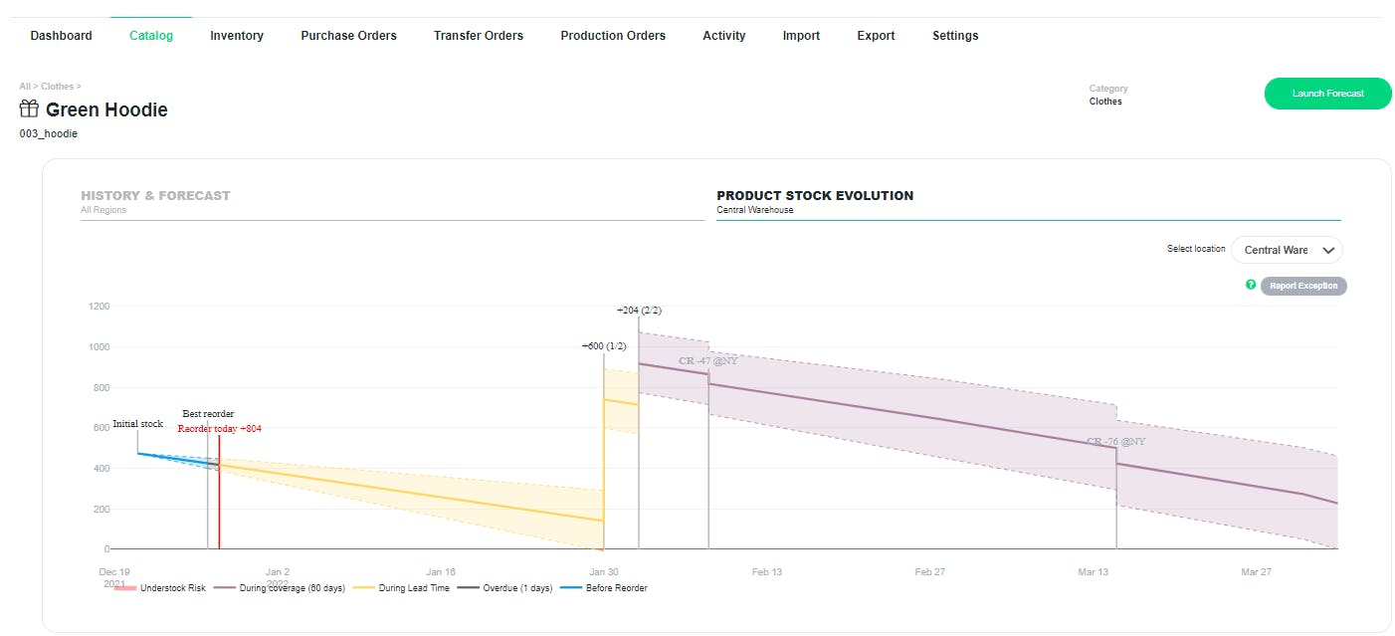This screenshot has width=1395, height=636.
Task: Go to Purchase Orders page
Action: 348,36
